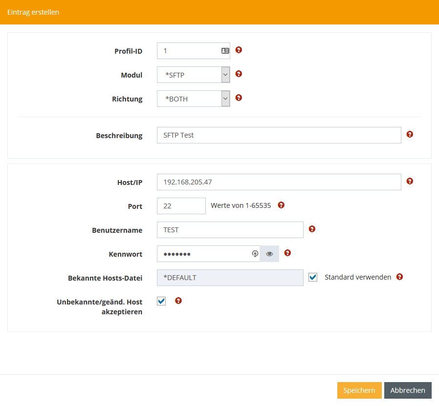
Task: Show password with the eye icon
Action: click(269, 254)
